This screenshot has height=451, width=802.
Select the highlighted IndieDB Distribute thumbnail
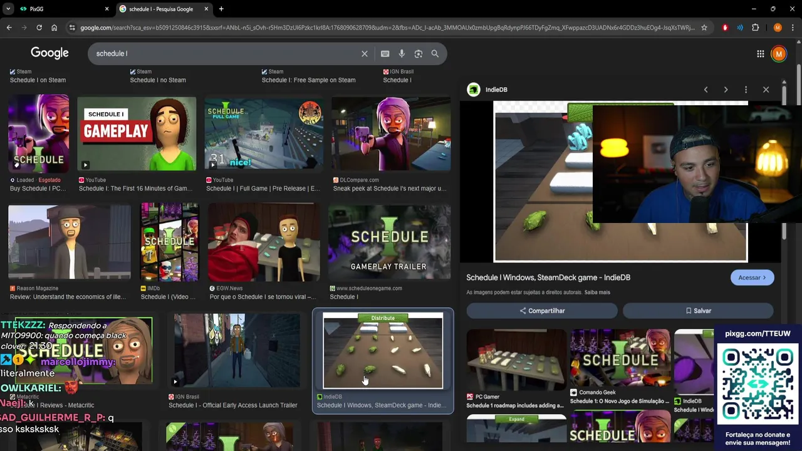point(383,351)
